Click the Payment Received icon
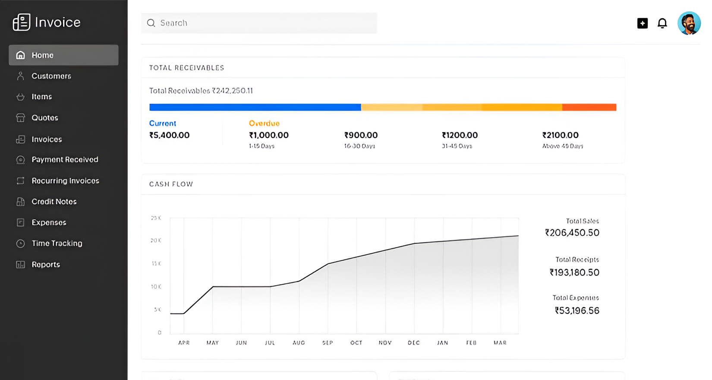Screen dimensions: 712x380 (20, 160)
